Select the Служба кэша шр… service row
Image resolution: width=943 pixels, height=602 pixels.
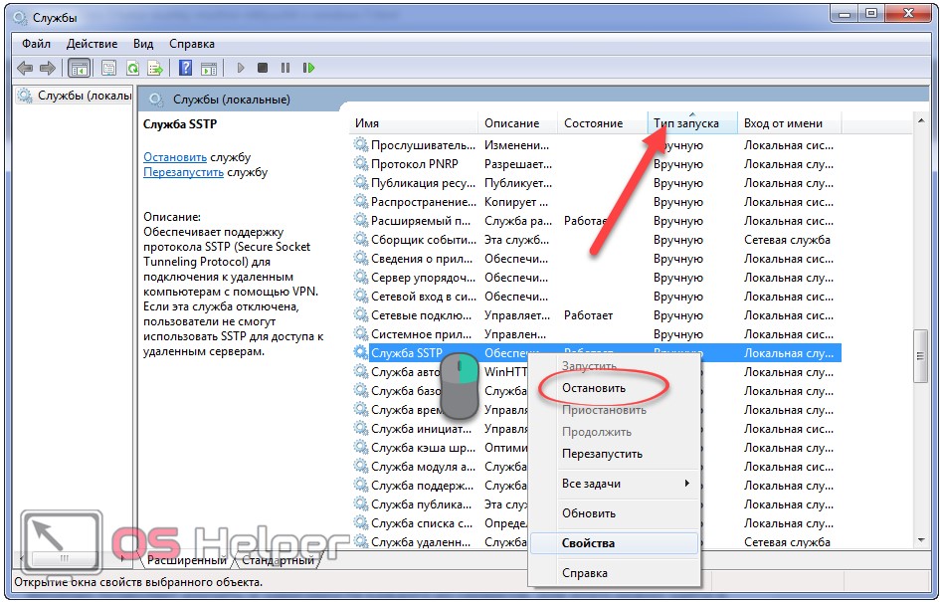coord(595,448)
